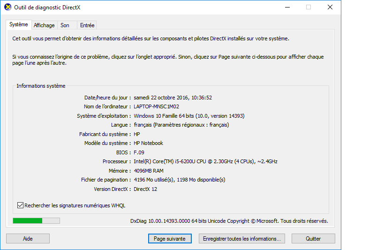Image resolution: width=384 pixels, height=250 pixels.
Task: Click the Système d'exploitation label
Action: [104, 116]
